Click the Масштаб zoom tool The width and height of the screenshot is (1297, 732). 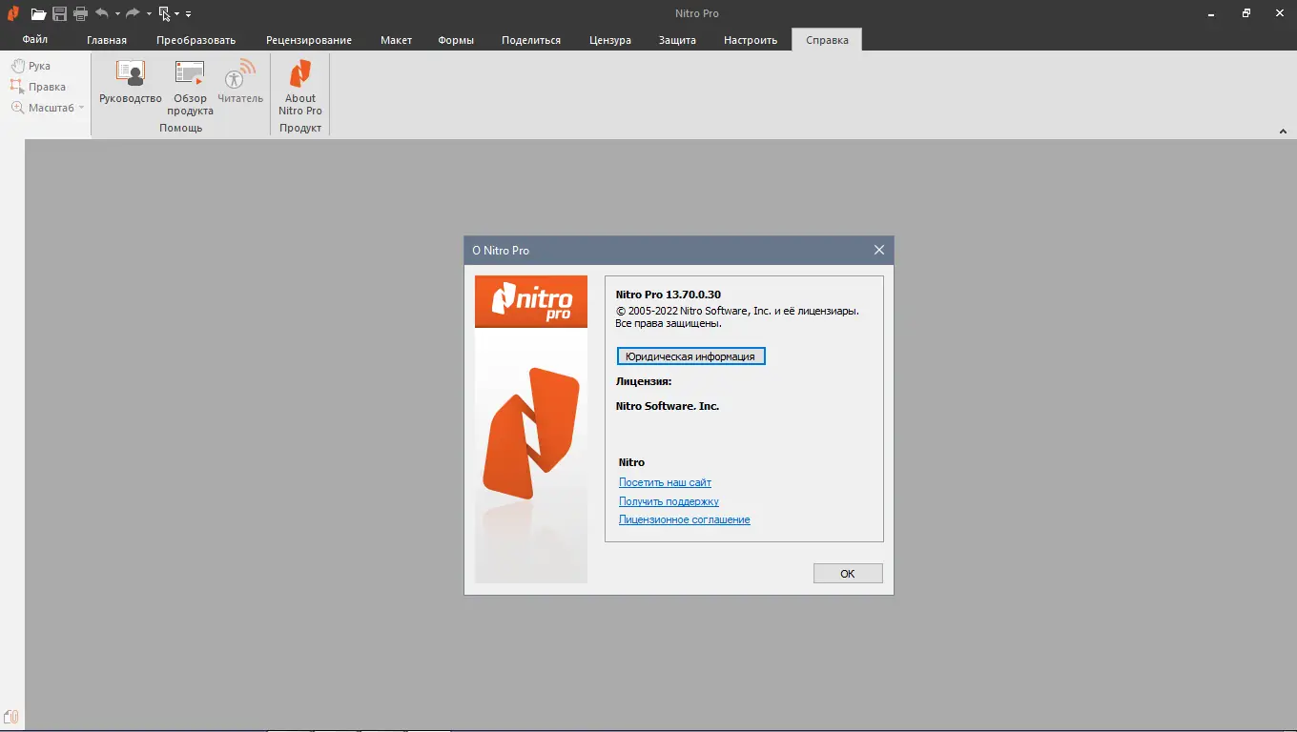(43, 108)
